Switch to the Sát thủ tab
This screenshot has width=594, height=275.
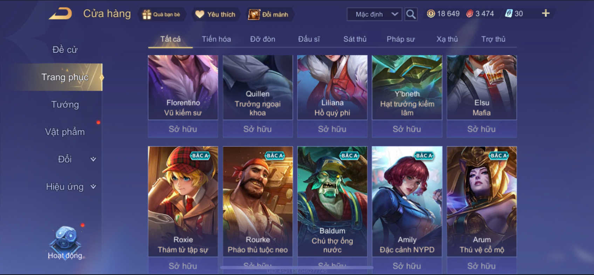[x=355, y=39]
